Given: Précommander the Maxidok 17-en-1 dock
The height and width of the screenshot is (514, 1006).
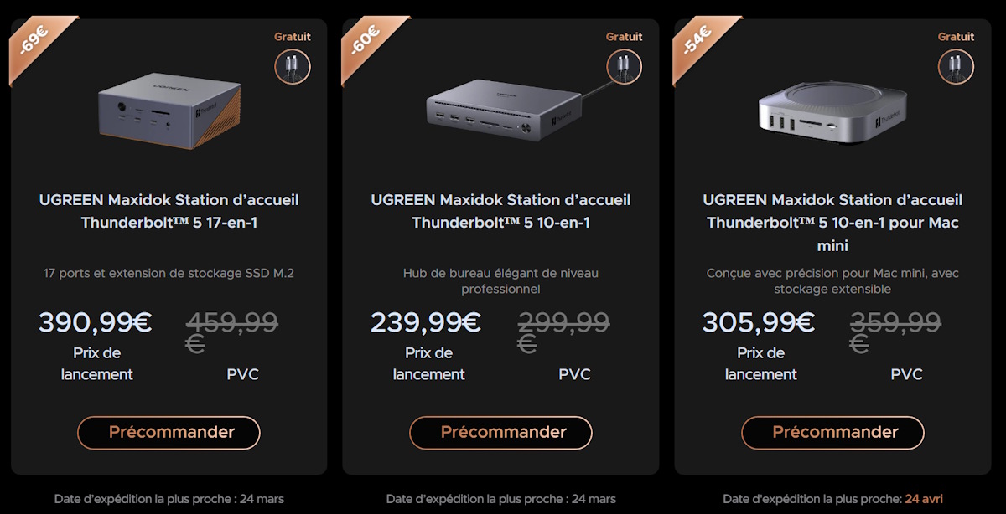Looking at the screenshot, I should click(168, 433).
